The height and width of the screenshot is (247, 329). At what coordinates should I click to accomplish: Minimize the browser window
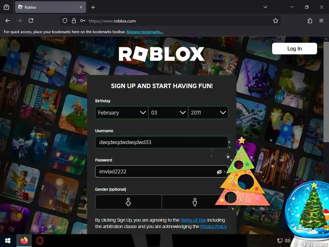(x=292, y=7)
